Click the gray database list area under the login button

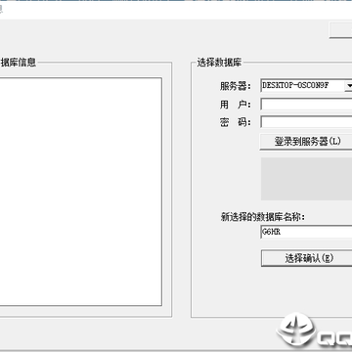[306, 179]
